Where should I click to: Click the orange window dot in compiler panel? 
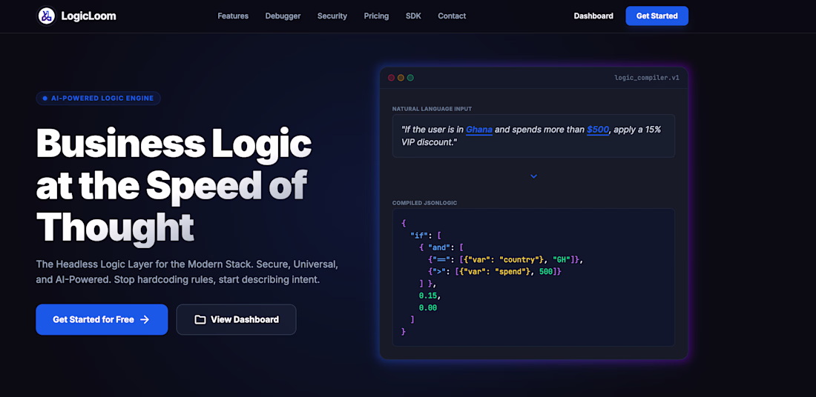401,78
